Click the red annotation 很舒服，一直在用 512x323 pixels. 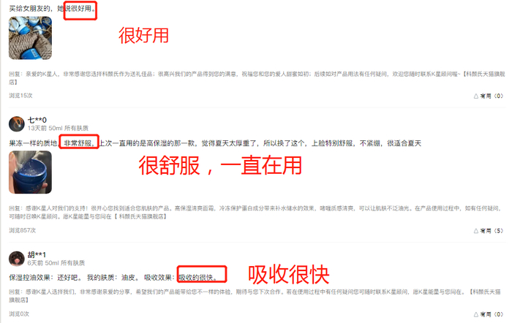click(220, 165)
